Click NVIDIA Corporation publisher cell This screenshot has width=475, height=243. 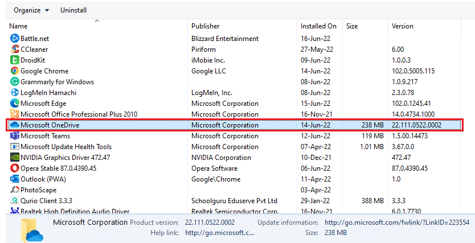pos(221,158)
